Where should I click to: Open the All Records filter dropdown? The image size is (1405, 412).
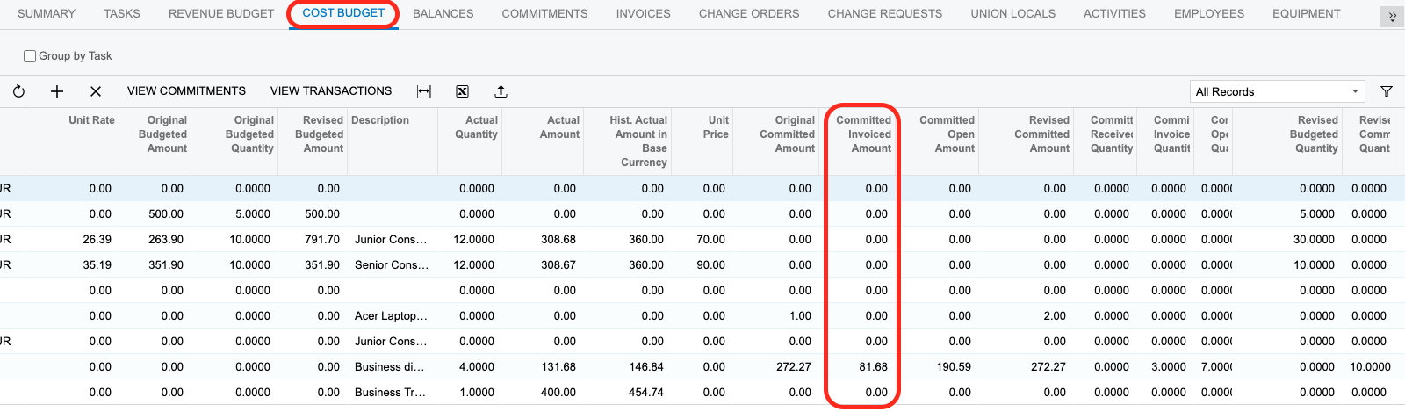(1277, 91)
